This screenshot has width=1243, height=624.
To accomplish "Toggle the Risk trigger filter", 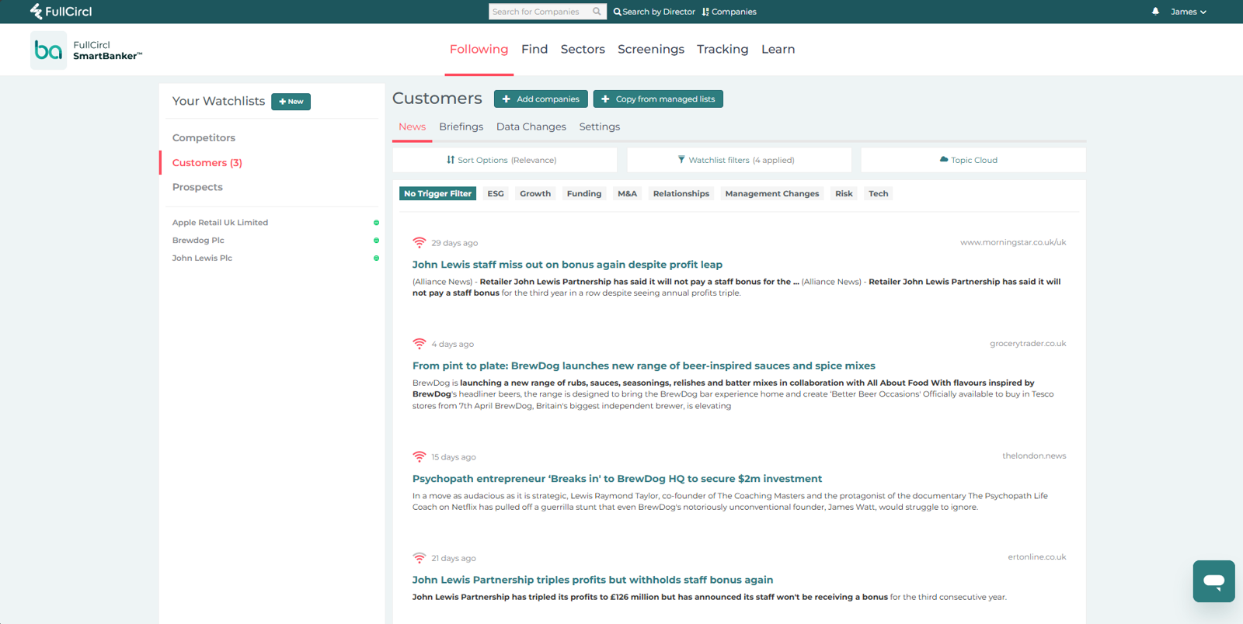I will tap(844, 194).
